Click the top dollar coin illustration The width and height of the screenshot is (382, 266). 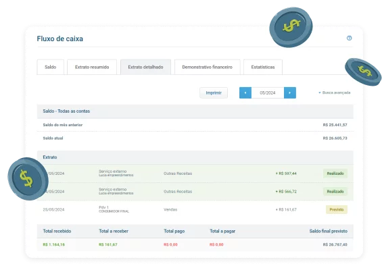pyautogui.click(x=291, y=27)
